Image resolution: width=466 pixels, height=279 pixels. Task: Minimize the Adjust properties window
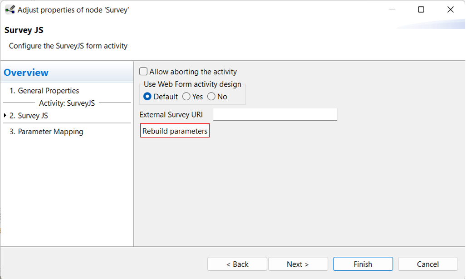coord(392,10)
